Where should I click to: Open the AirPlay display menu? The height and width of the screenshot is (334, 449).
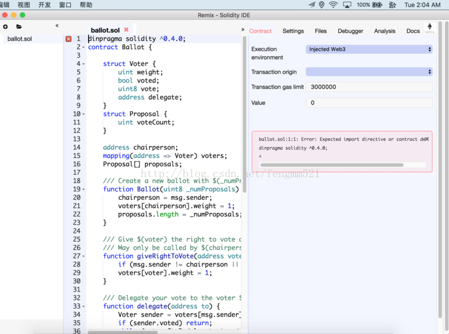click(x=347, y=5)
